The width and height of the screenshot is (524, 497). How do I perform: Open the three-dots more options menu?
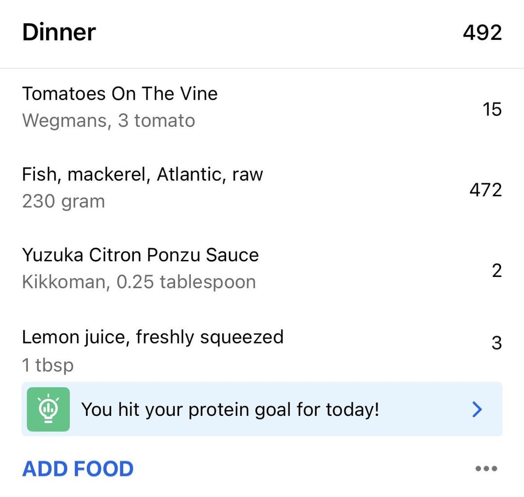486,469
